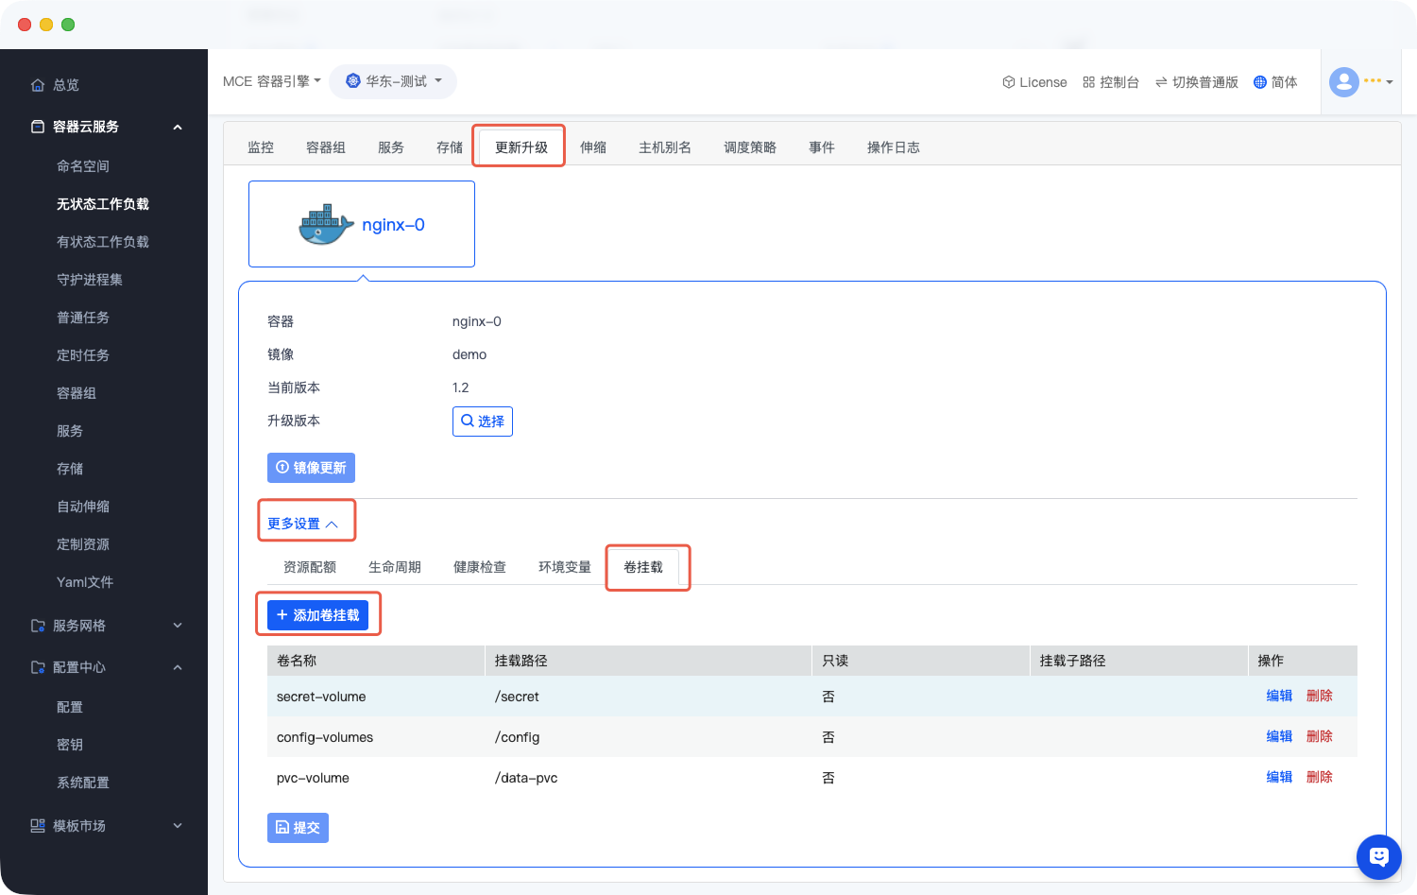Image resolution: width=1417 pixels, height=895 pixels.
Task: Open the 华东-测试 cluster dropdown
Action: [393, 81]
